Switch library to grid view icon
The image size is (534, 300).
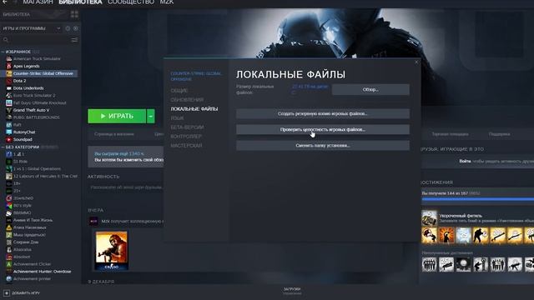pos(74,14)
